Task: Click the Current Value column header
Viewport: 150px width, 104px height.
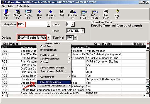Action: (x=103, y=44)
